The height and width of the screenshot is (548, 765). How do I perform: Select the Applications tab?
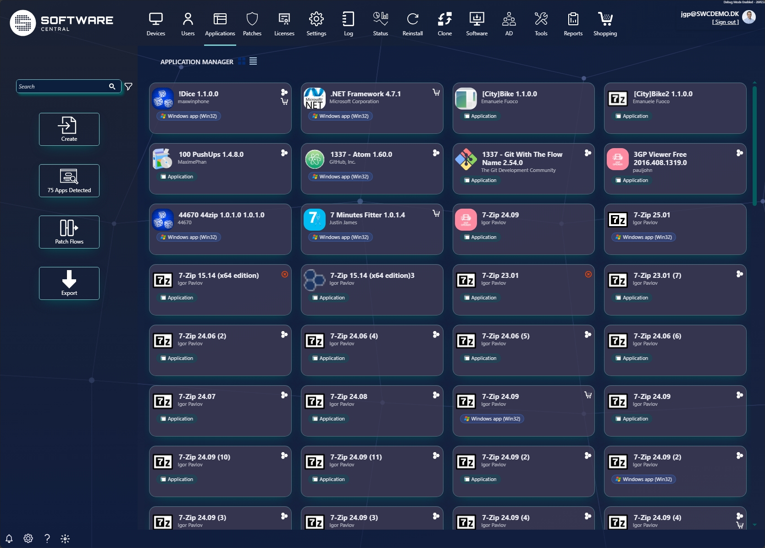[x=220, y=24]
